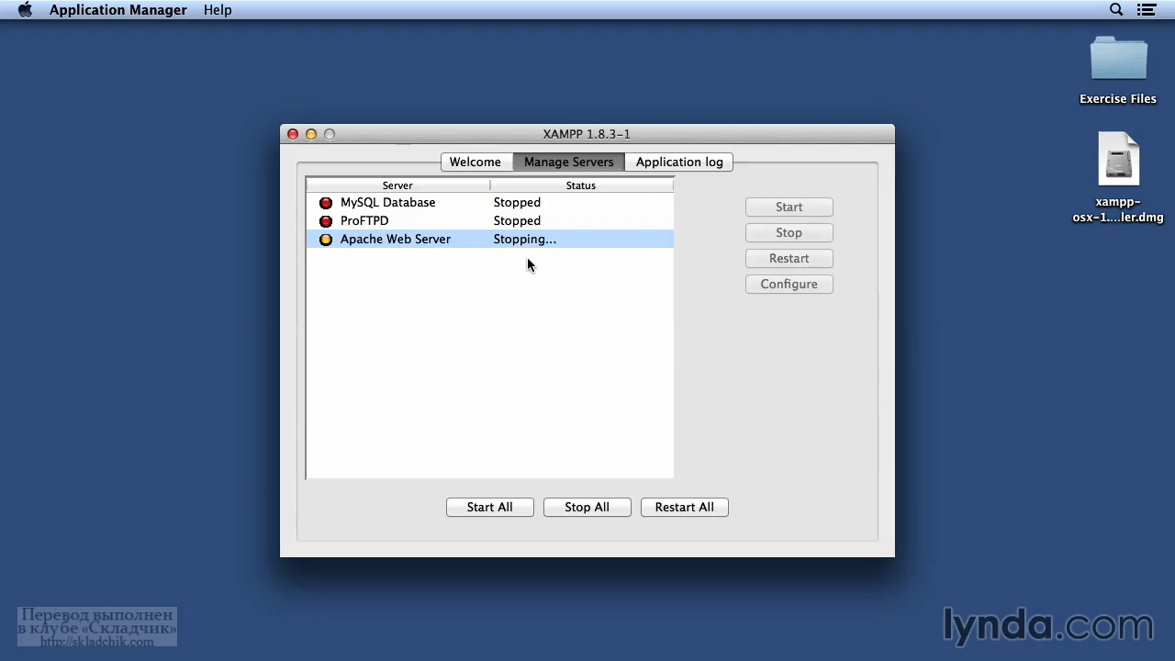Open the Help menu

(218, 10)
